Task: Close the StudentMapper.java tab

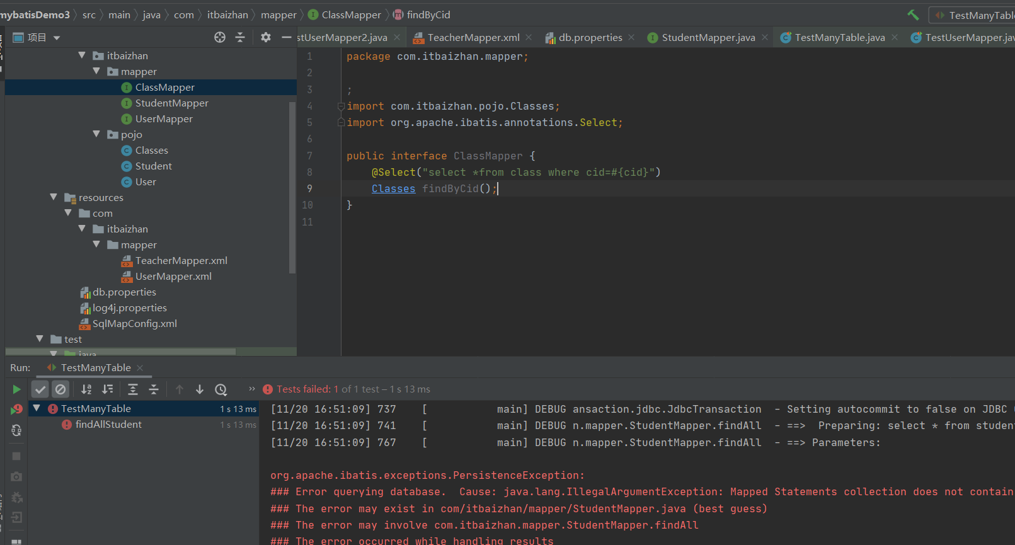Action: click(765, 37)
